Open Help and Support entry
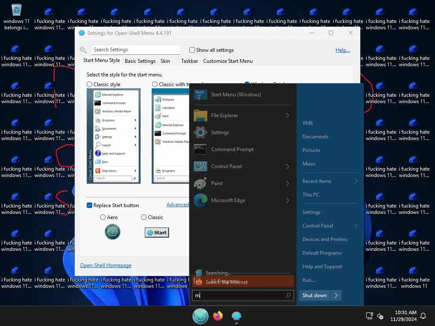435x326 pixels. 322,267
